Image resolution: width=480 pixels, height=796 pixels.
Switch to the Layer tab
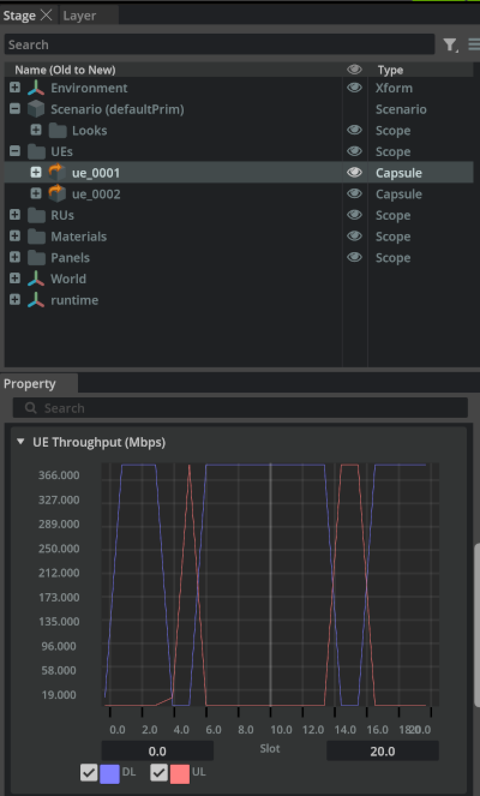79,16
